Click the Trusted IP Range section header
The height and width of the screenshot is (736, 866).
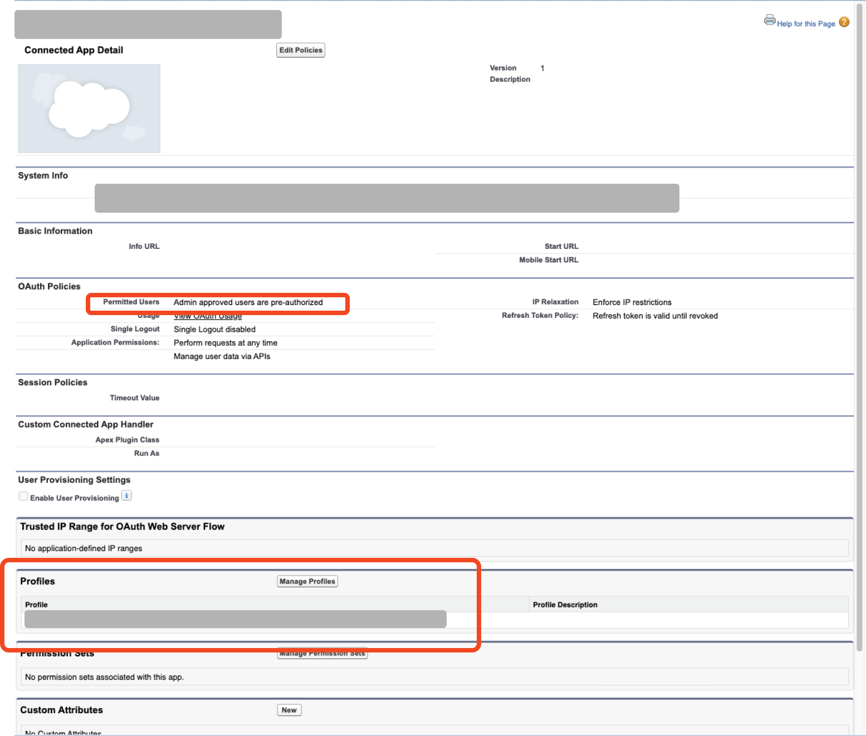pyautogui.click(x=122, y=526)
